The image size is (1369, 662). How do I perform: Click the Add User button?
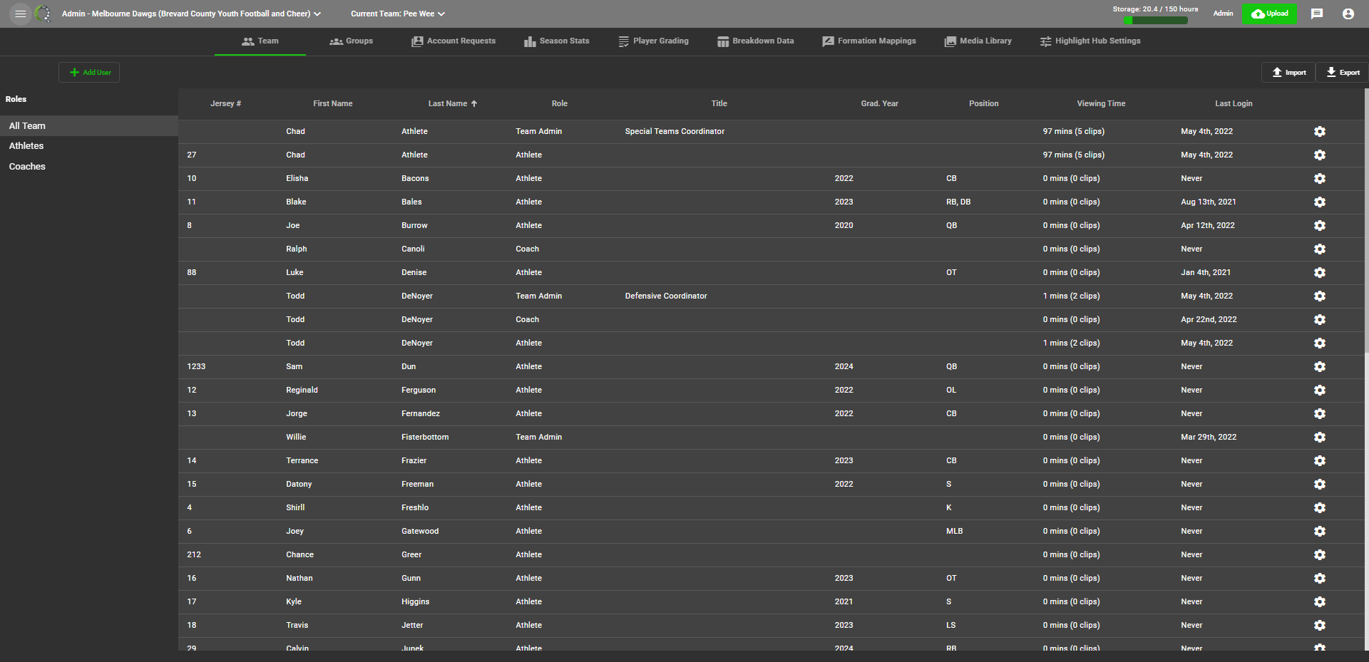point(89,73)
